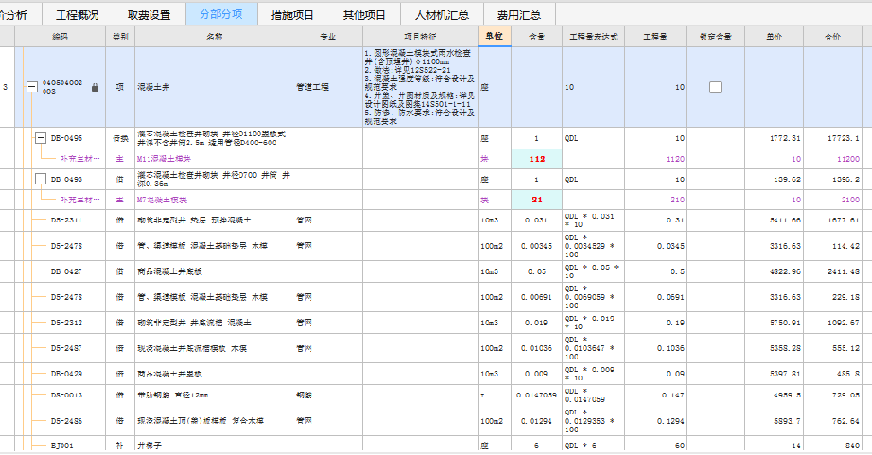Select the D5-2487 row code
872x455 pixels.
[x=66, y=348]
